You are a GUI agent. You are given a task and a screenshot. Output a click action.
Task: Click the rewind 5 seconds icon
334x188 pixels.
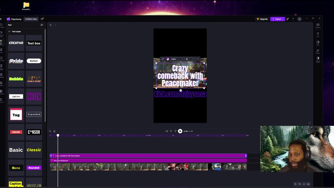[171, 131]
